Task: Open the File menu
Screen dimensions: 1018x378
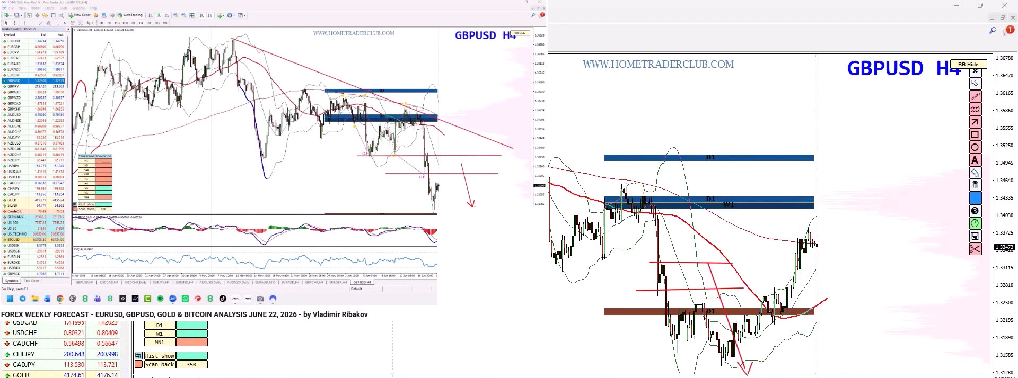Action: 11,8
